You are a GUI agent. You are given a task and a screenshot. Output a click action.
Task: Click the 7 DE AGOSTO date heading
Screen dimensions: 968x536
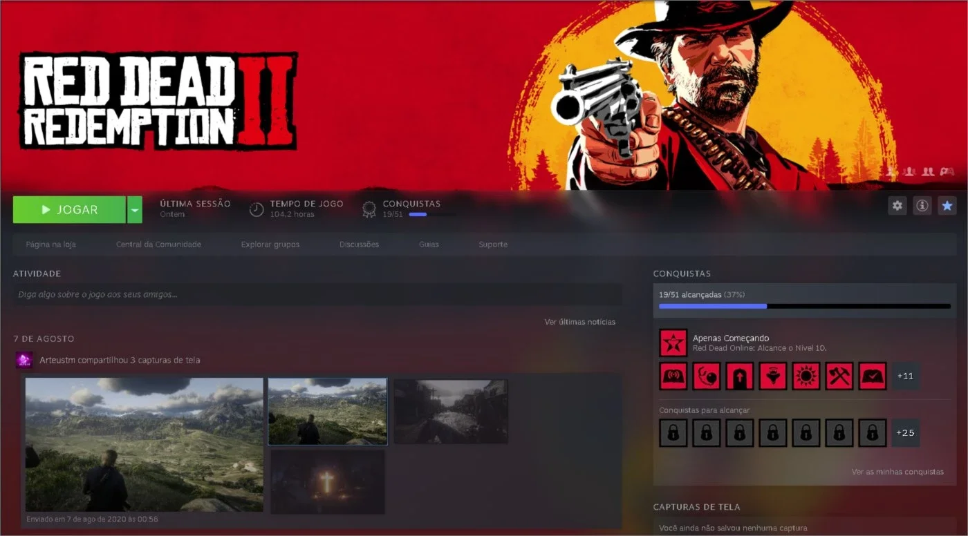click(44, 338)
